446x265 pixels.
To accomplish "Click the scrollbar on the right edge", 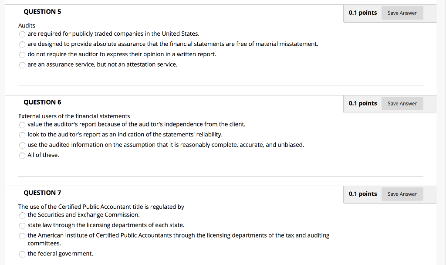I will pyautogui.click(x=443, y=131).
